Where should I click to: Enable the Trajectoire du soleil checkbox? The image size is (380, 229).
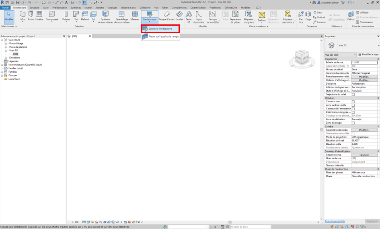click(x=353, y=95)
